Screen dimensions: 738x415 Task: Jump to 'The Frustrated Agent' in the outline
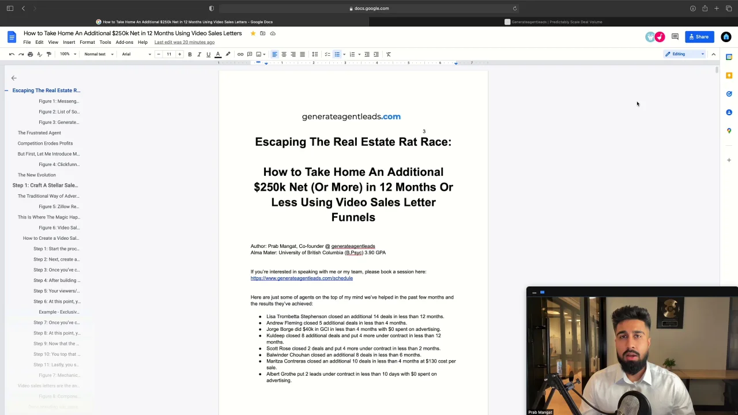pyautogui.click(x=39, y=133)
